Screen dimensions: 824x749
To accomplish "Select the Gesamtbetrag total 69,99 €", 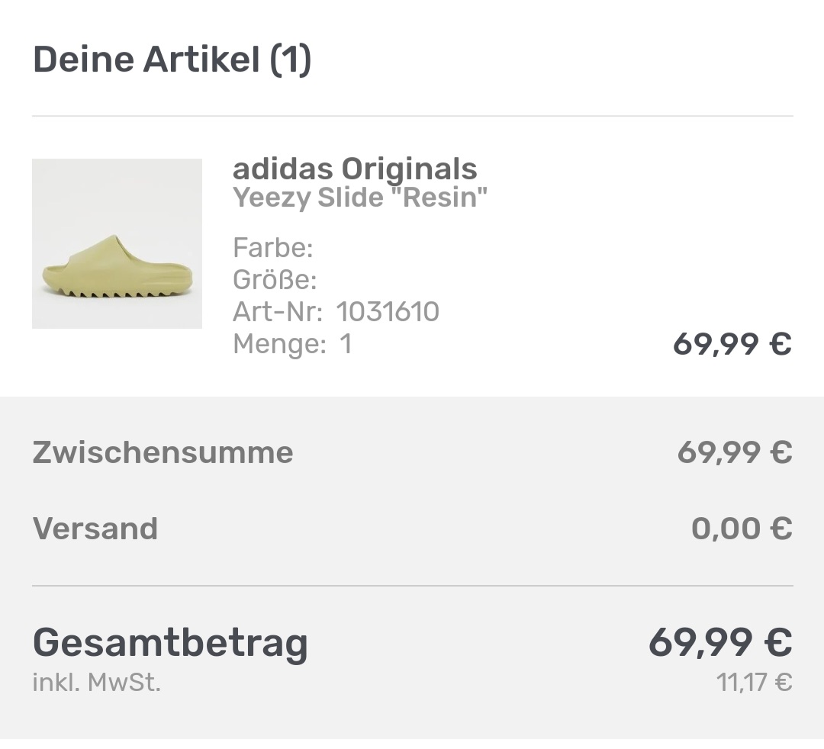I will (720, 642).
